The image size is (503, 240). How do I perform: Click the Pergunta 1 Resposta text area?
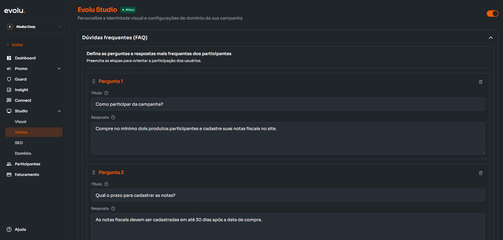pyautogui.click(x=288, y=138)
